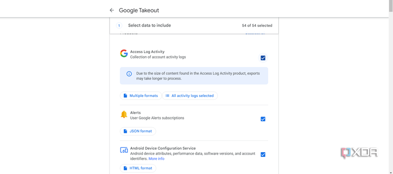
Task: Click the scrollbar down arrow
Action: click(391, 172)
